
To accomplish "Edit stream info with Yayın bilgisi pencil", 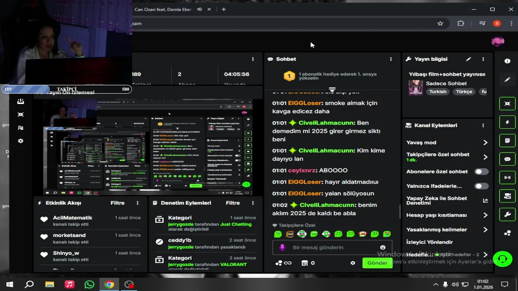I will pos(468,59).
